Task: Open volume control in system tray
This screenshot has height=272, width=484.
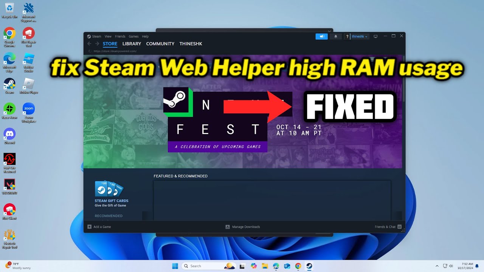Action: pyautogui.click(x=451, y=266)
